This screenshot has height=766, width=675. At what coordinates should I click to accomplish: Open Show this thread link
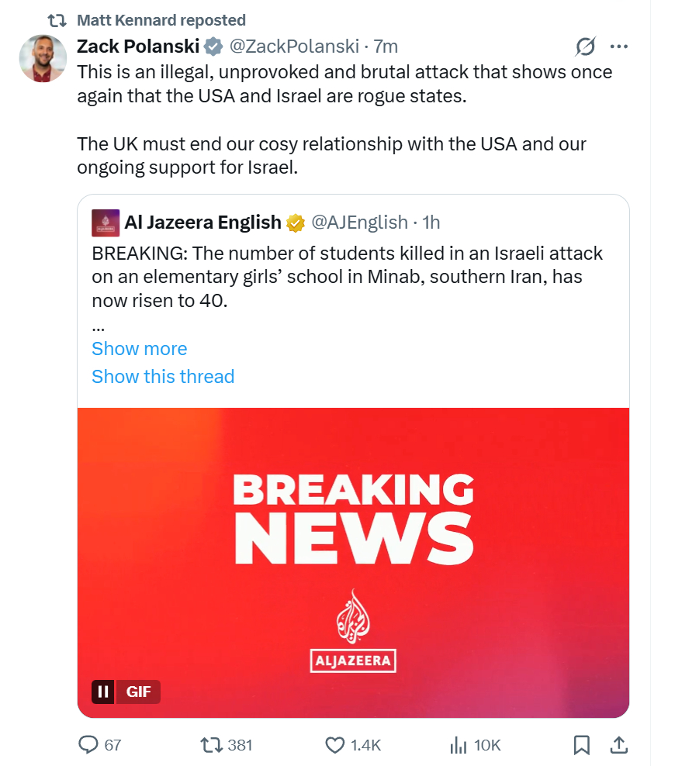[163, 377]
